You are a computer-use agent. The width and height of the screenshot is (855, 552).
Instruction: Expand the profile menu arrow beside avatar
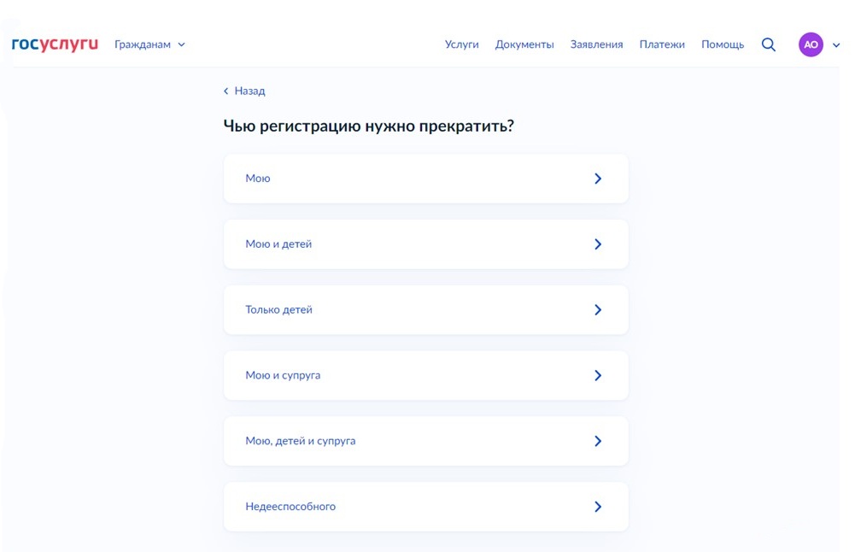pyautogui.click(x=836, y=45)
